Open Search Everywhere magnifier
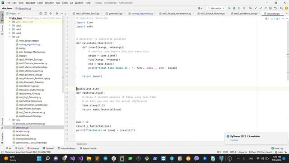The height and width of the screenshot is (163, 289). click(x=281, y=8)
